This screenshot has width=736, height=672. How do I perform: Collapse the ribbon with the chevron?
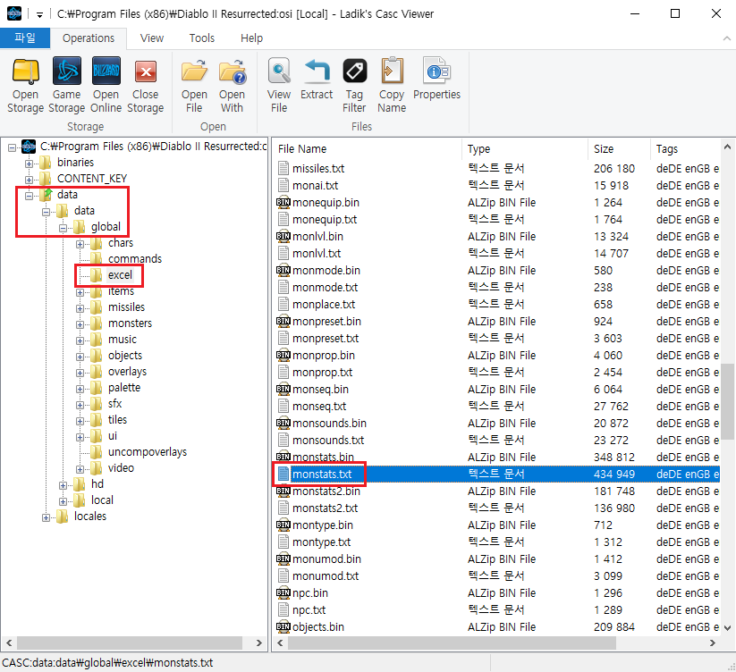tap(727, 38)
